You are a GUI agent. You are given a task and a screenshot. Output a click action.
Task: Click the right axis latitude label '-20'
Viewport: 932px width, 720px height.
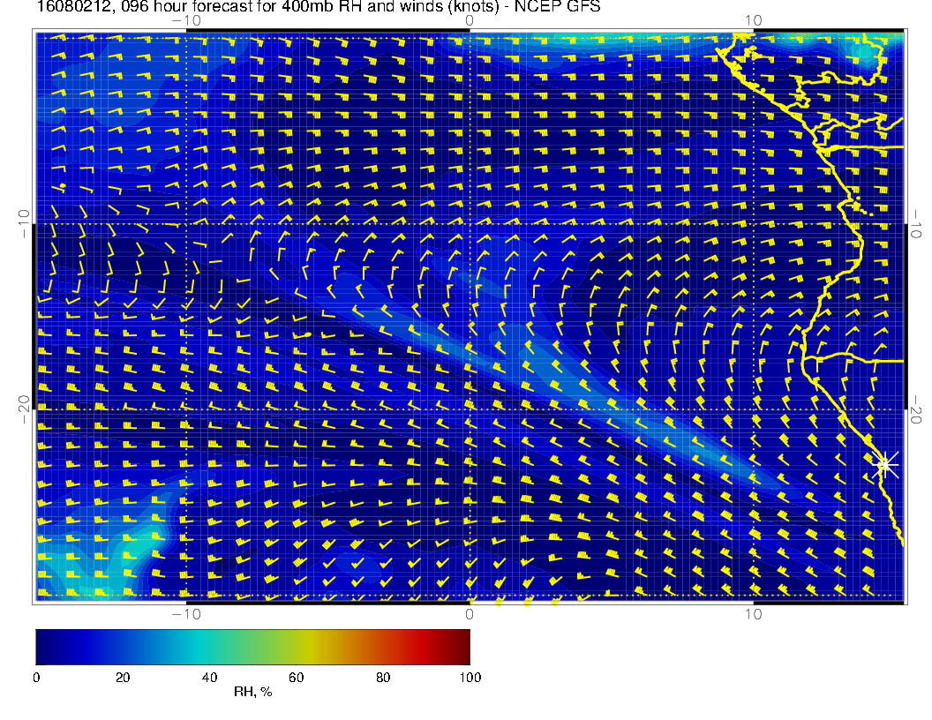tap(915, 410)
